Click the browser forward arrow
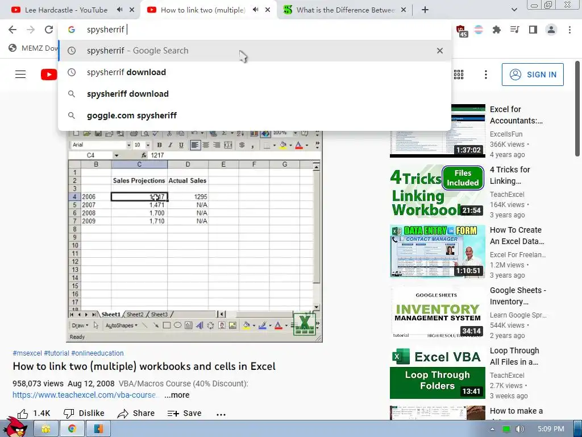Screen dimensions: 582x437 tap(31, 30)
